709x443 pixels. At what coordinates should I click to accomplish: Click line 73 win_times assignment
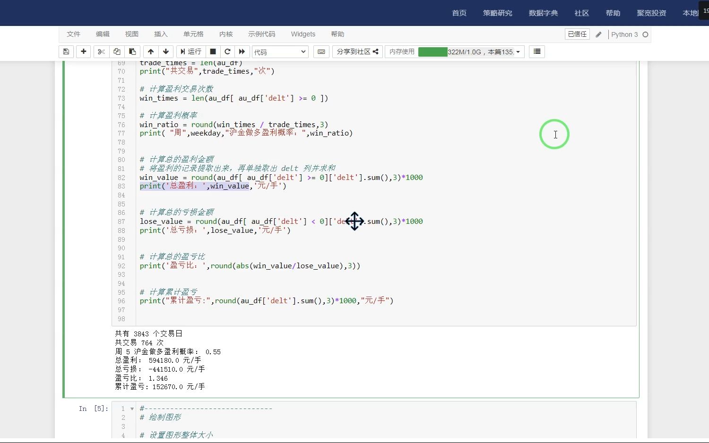pyautogui.click(x=233, y=98)
